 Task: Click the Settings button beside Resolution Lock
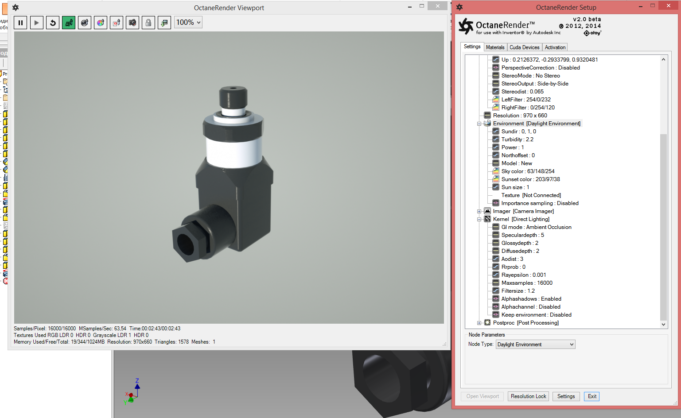click(566, 396)
